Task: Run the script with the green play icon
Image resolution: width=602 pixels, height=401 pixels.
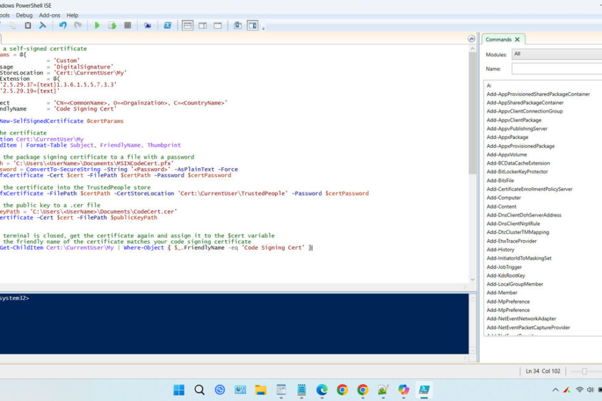Action: (96, 25)
